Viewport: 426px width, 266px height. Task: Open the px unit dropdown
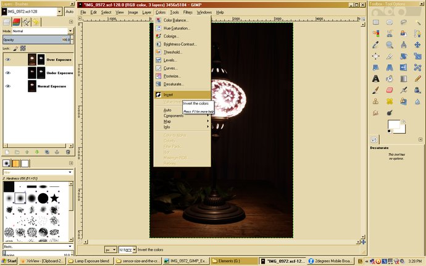[114, 249]
